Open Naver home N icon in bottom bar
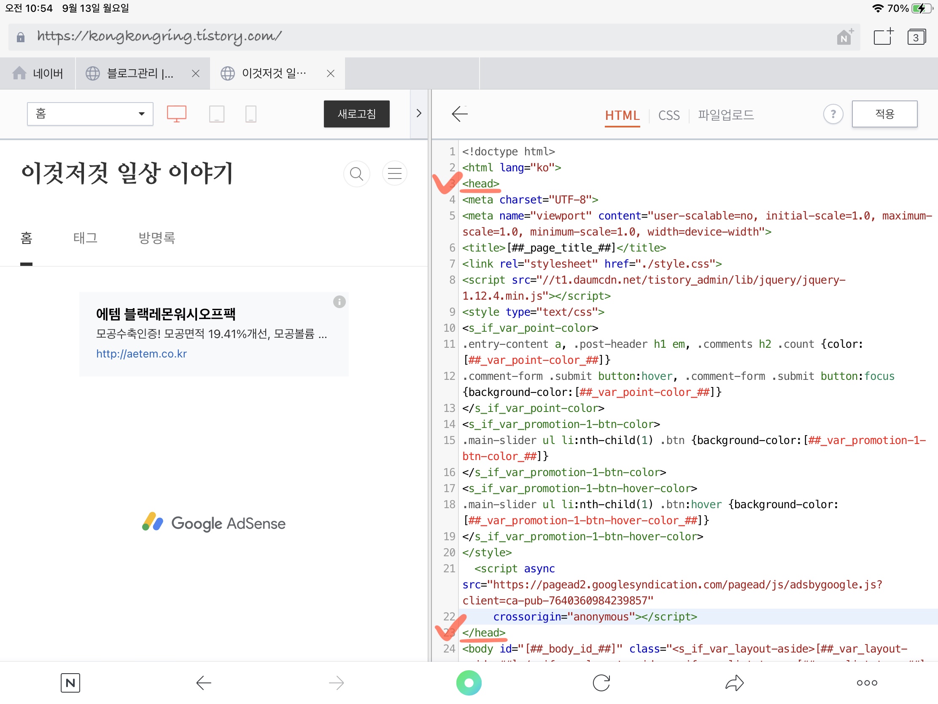Screen dimensions: 938x704 tap(70, 683)
